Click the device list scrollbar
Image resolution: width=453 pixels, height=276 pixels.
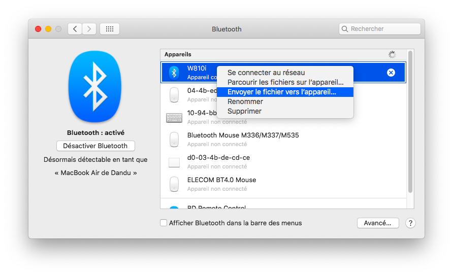coord(410,122)
